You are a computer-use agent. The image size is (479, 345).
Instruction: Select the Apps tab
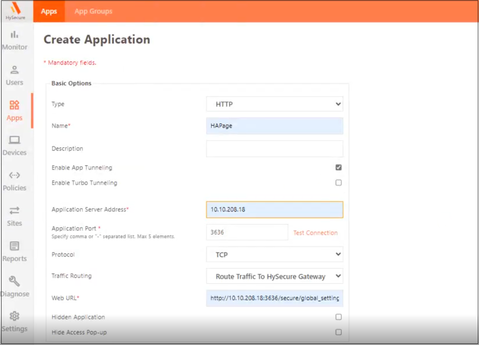click(49, 11)
